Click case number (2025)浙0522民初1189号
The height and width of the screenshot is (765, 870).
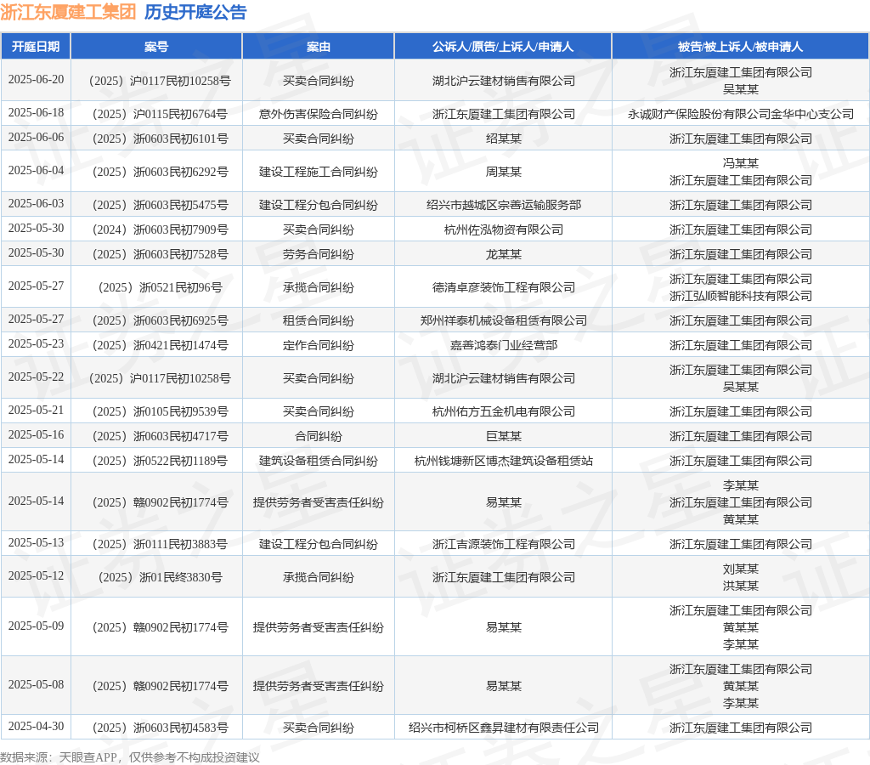click(160, 461)
